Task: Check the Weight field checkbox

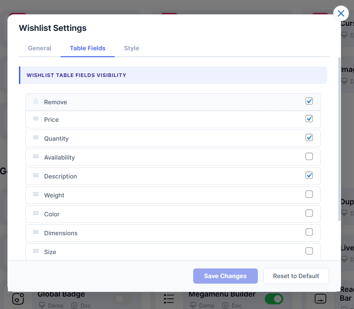Action: (309, 194)
